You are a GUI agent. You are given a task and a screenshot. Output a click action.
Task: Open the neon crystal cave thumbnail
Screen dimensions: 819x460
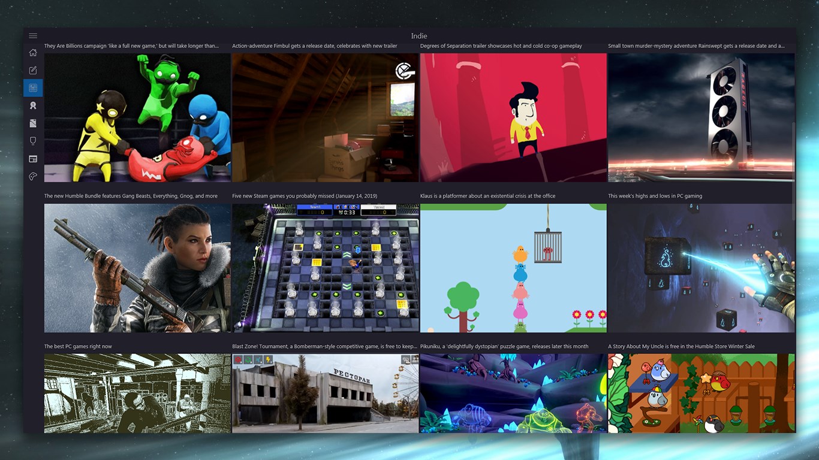pos(513,394)
